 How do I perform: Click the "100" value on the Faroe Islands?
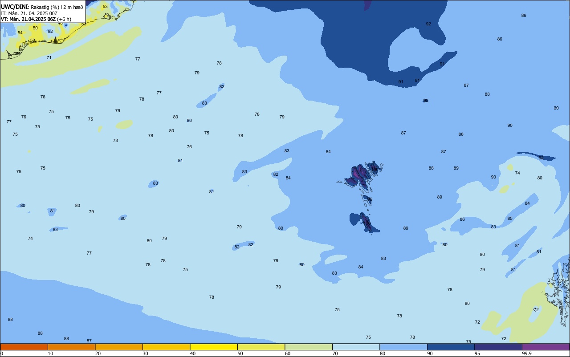pyautogui.click(x=367, y=223)
